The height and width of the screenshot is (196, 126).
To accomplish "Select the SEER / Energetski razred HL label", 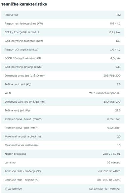I will (x=23, y=32).
